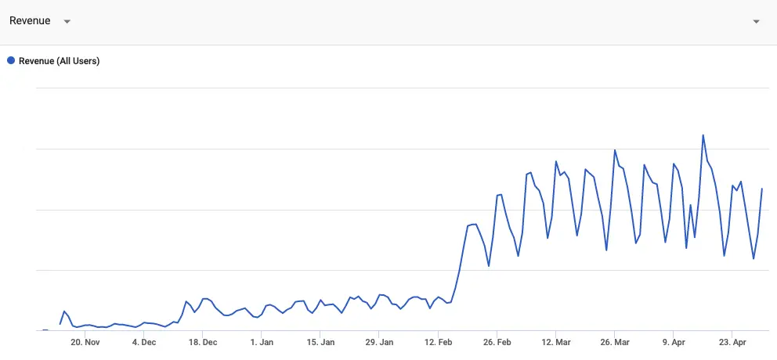Click the blue Revenue legend dot

[x=11, y=61]
